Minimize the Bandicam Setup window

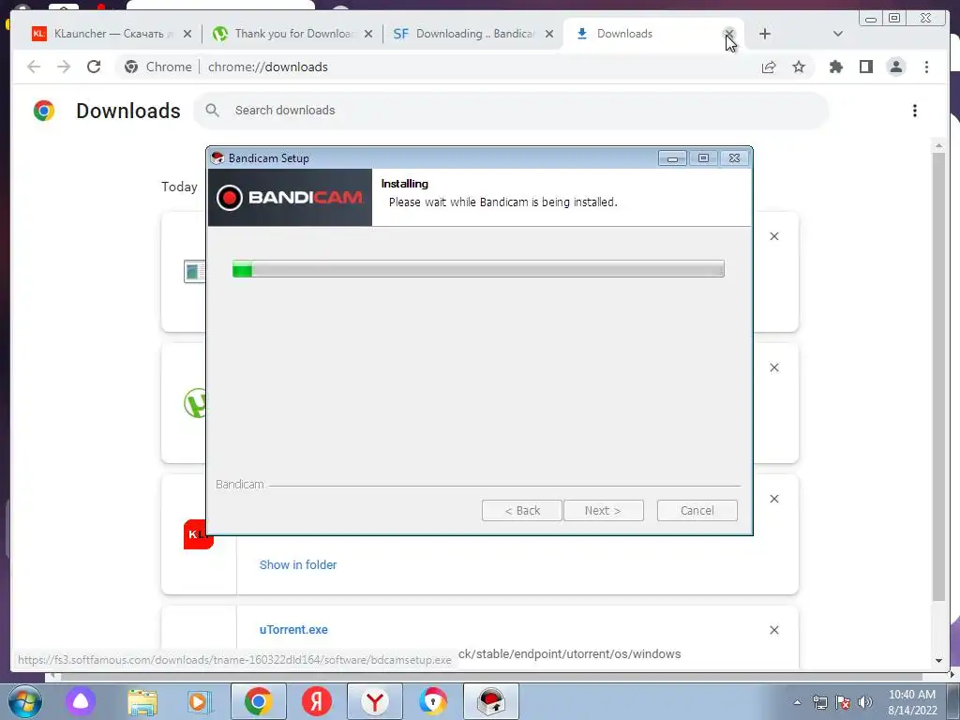coord(672,157)
